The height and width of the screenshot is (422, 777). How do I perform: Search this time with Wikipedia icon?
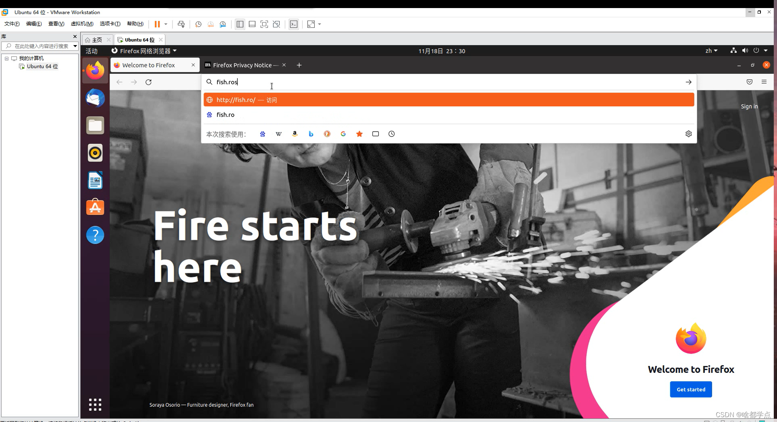(x=278, y=134)
